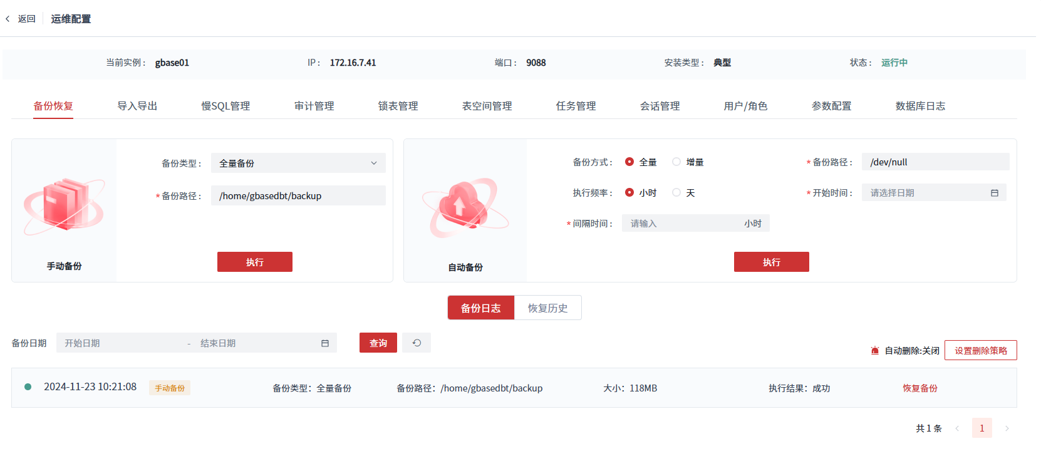This screenshot has height=461, width=1041.
Task: Select 全量 backup mode radio
Action: pyautogui.click(x=629, y=162)
